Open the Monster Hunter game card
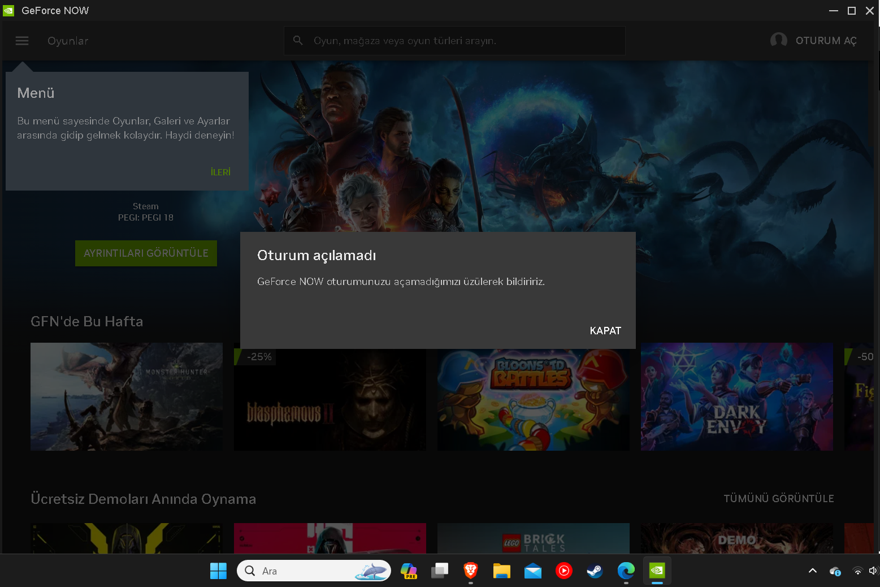880x587 pixels. [127, 396]
